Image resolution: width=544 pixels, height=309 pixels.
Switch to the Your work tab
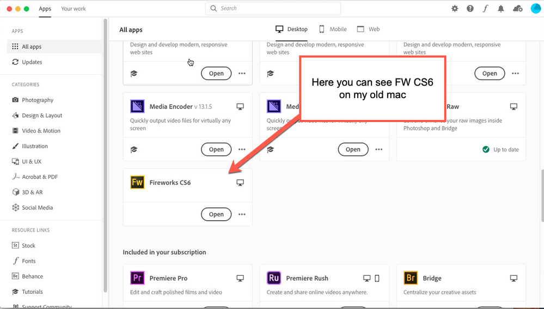point(74,9)
